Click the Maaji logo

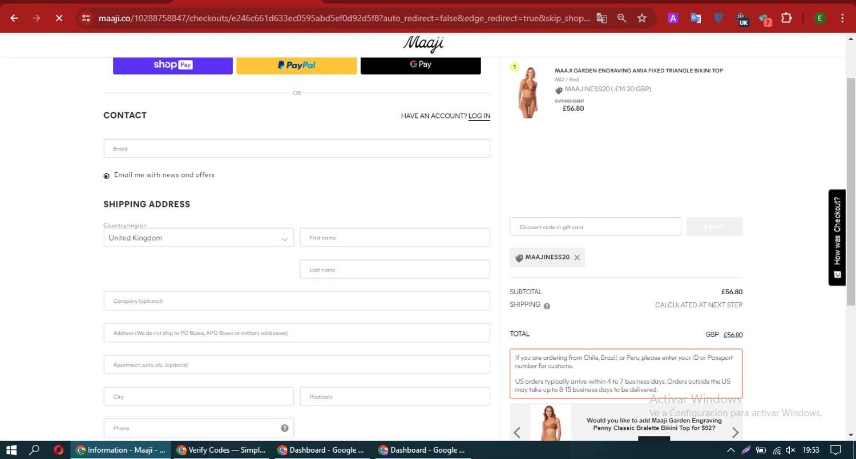pos(423,44)
